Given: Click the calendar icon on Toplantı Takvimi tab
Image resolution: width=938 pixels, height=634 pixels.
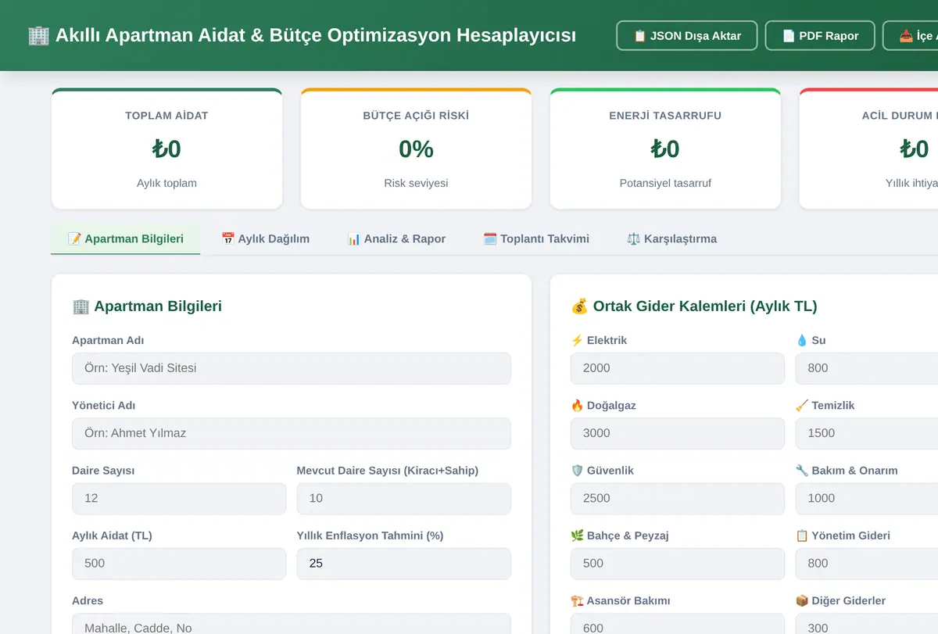Looking at the screenshot, I should tap(489, 238).
